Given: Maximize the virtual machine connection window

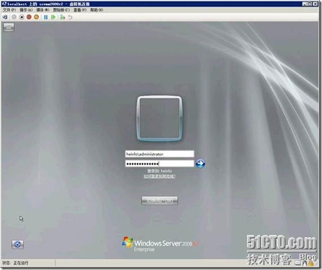Looking at the screenshot, I should (310, 4).
